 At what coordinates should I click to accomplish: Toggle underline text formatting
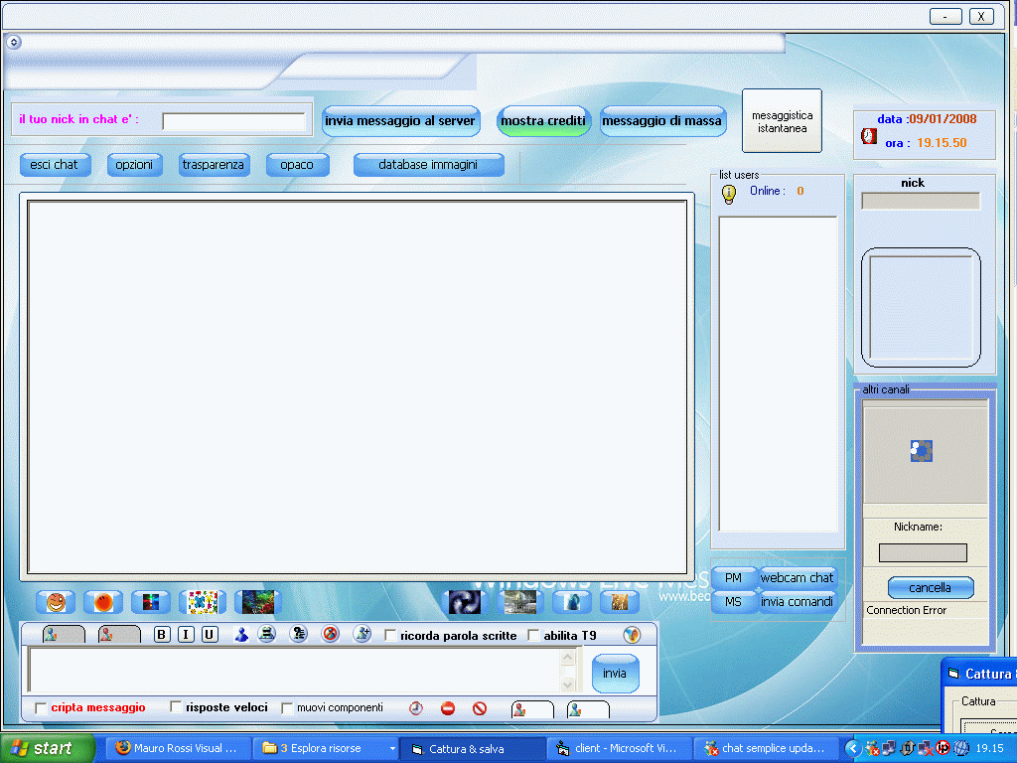click(x=210, y=635)
